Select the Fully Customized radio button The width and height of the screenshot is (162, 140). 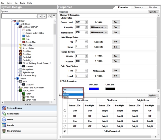tap(65, 131)
